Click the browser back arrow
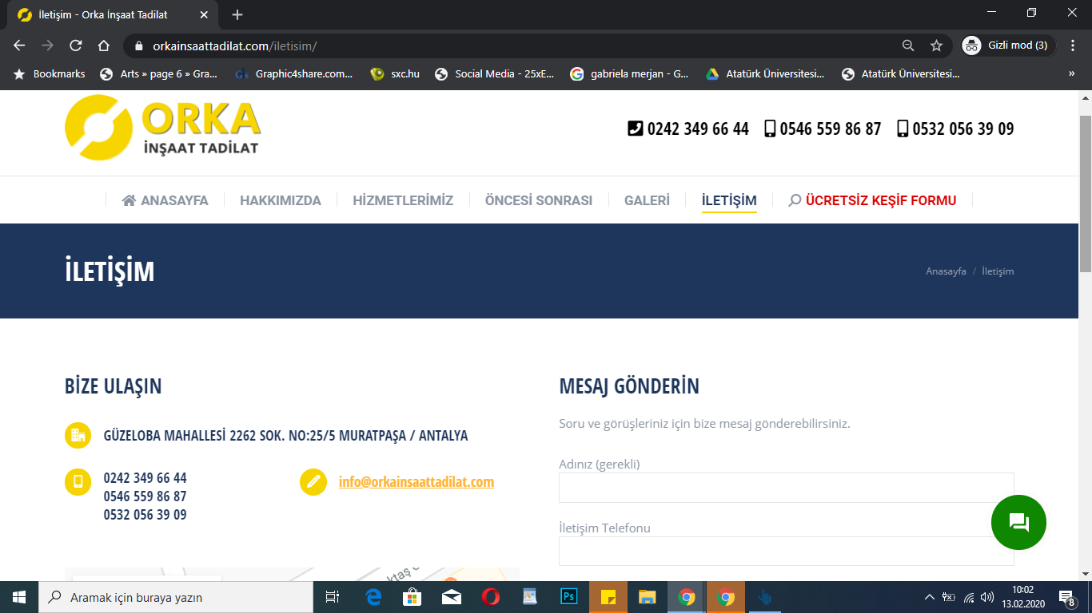Screen dimensions: 1092x613 tap(19, 45)
